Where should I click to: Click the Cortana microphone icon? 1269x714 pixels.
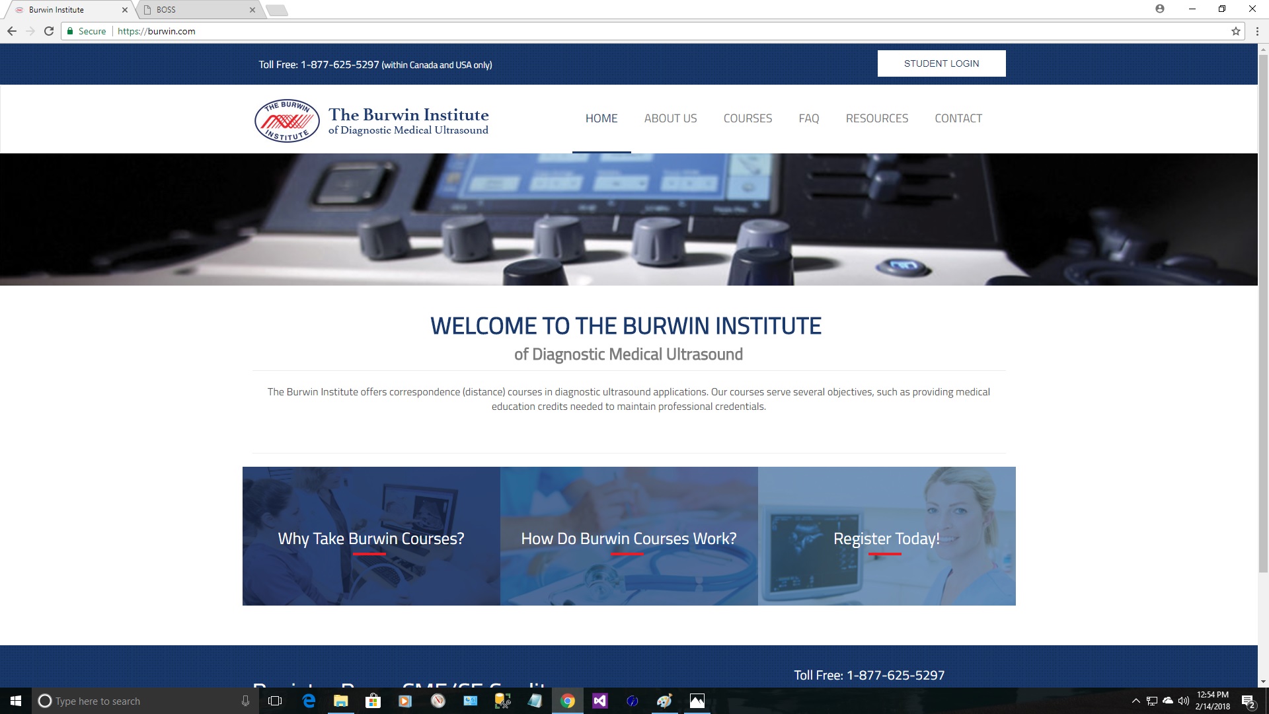(x=245, y=701)
